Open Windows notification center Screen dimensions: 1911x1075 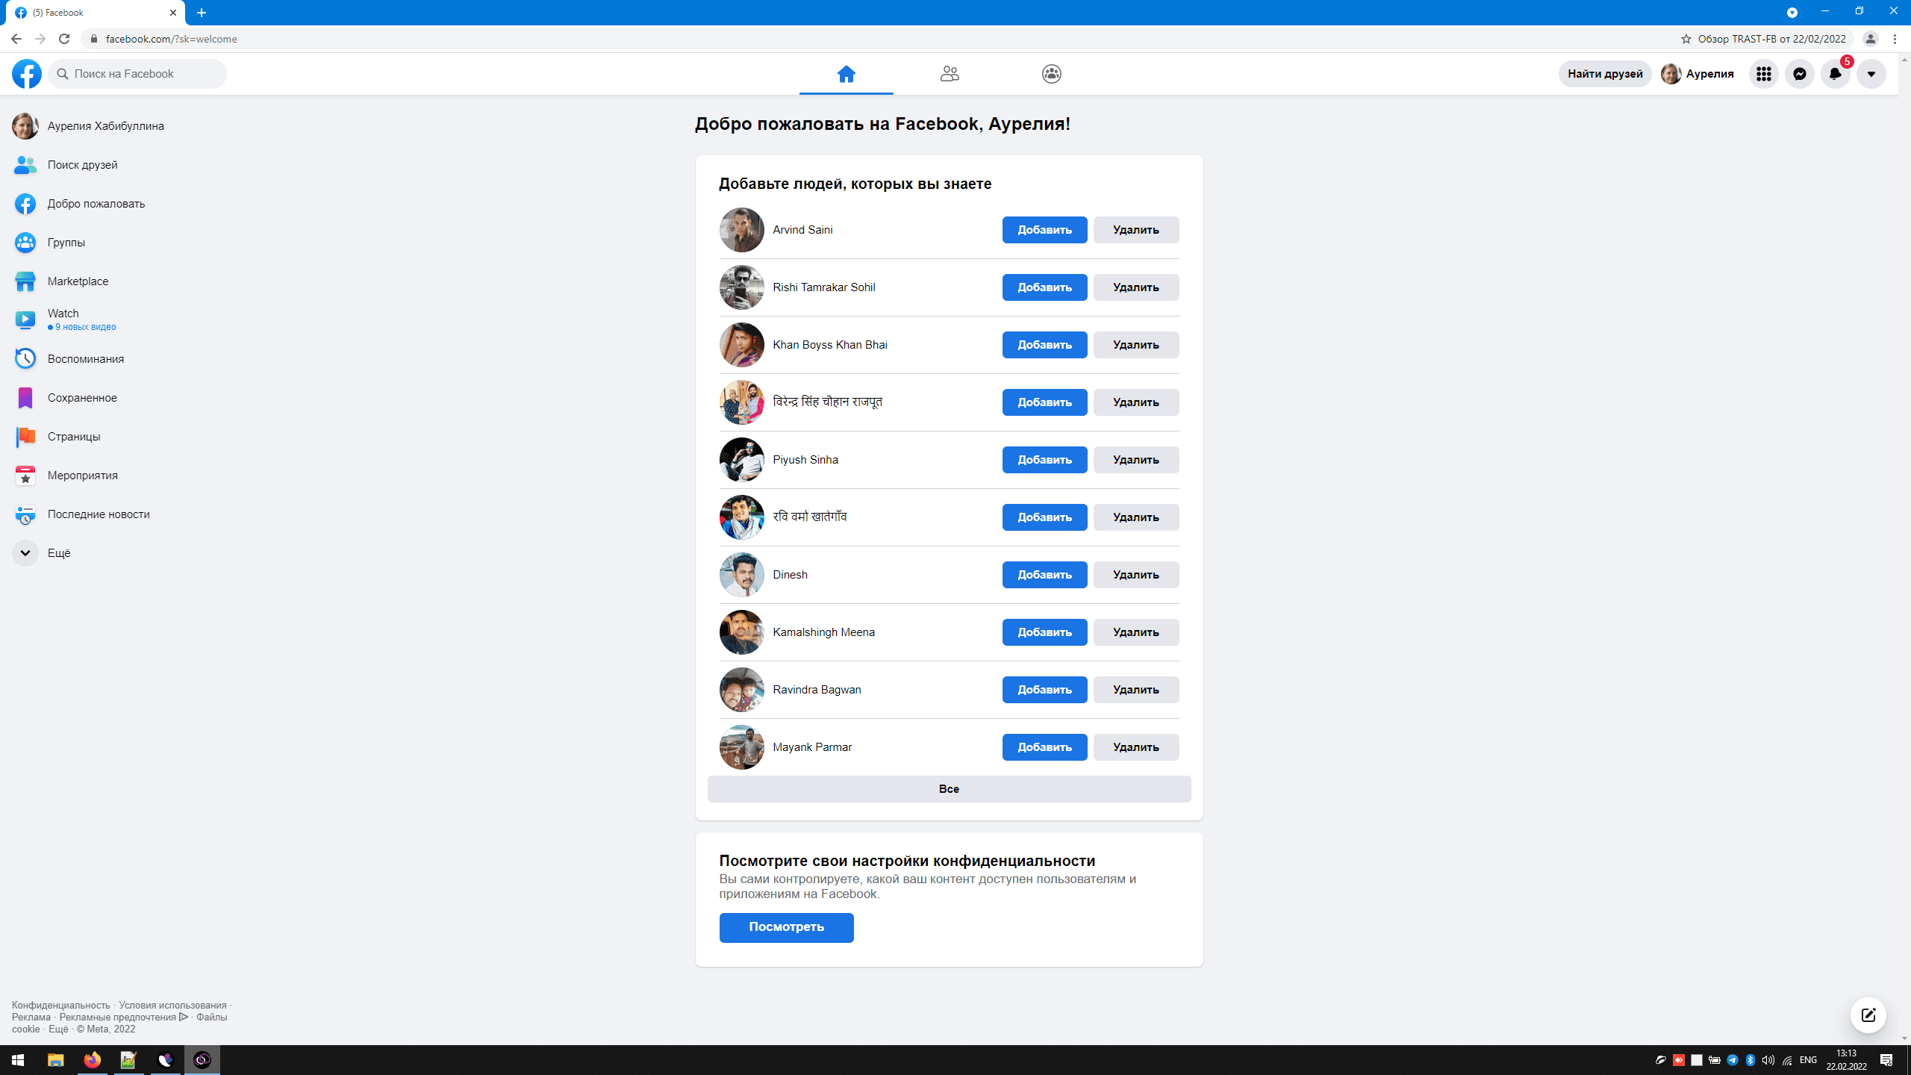1886,1060
